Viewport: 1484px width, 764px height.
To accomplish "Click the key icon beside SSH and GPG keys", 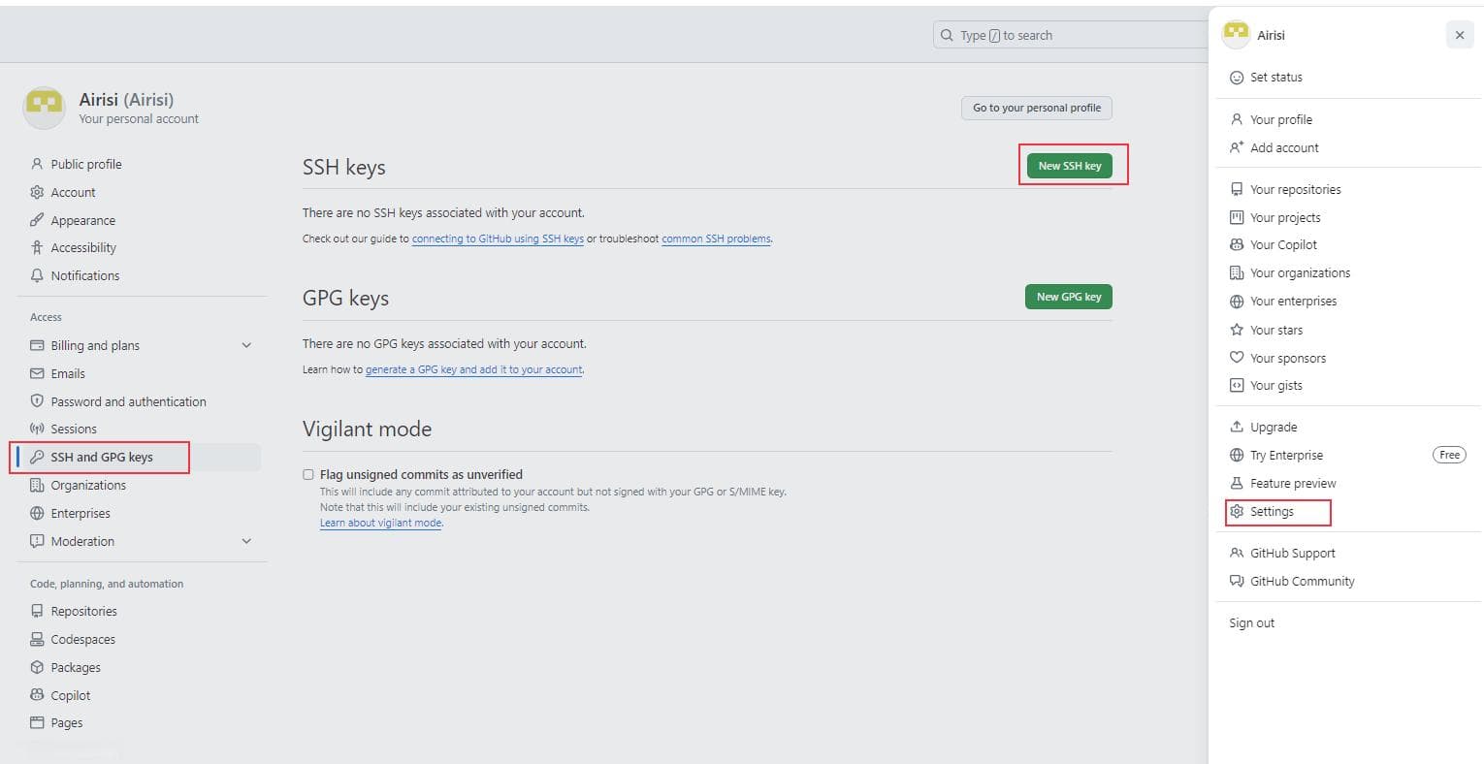I will [37, 457].
